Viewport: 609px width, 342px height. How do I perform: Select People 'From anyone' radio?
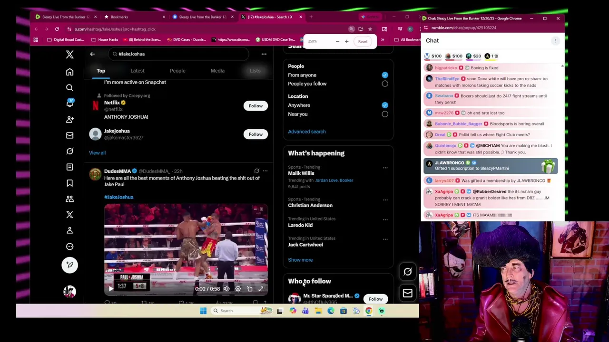[x=384, y=75]
